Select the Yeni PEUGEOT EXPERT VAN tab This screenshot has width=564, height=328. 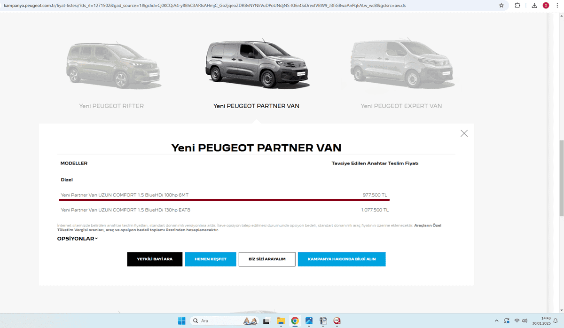click(401, 106)
